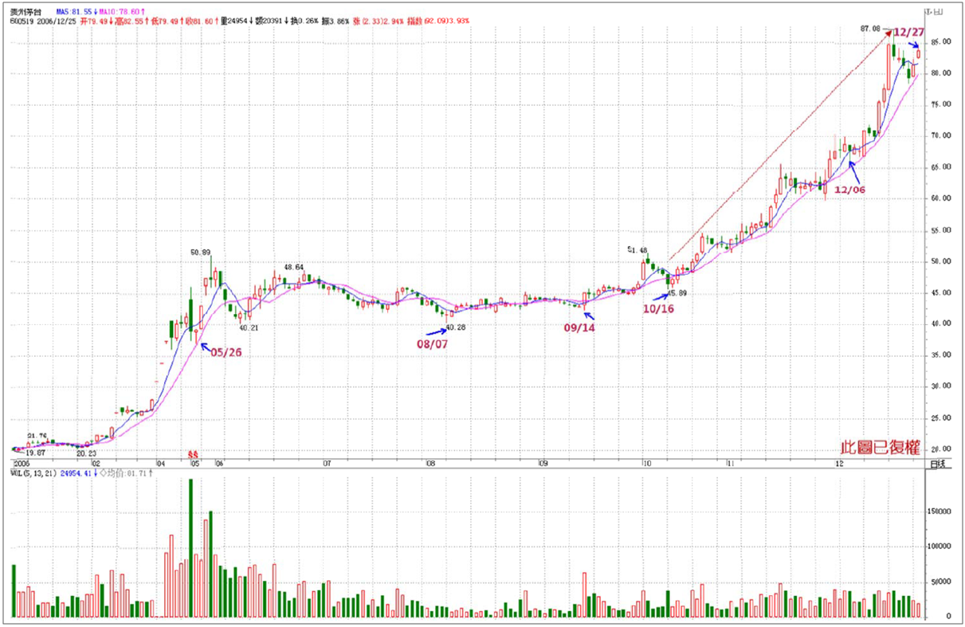Image resolution: width=965 pixels, height=627 pixels.
Task: Click the blue arrow above 12/06
Action: 852,167
